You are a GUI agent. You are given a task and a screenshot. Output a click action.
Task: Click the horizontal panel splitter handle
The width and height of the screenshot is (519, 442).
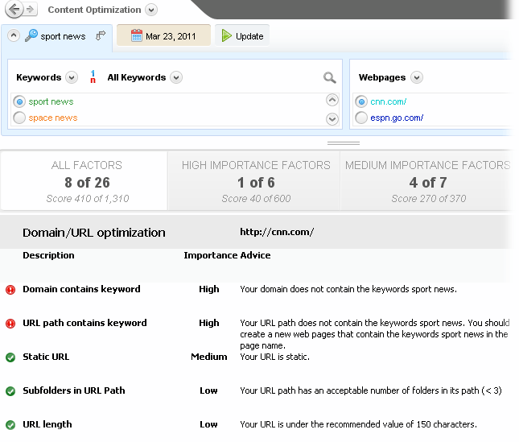tap(344, 143)
